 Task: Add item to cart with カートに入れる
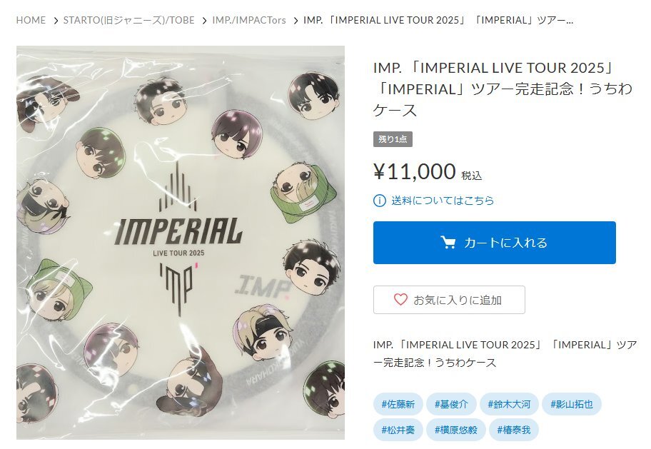494,243
